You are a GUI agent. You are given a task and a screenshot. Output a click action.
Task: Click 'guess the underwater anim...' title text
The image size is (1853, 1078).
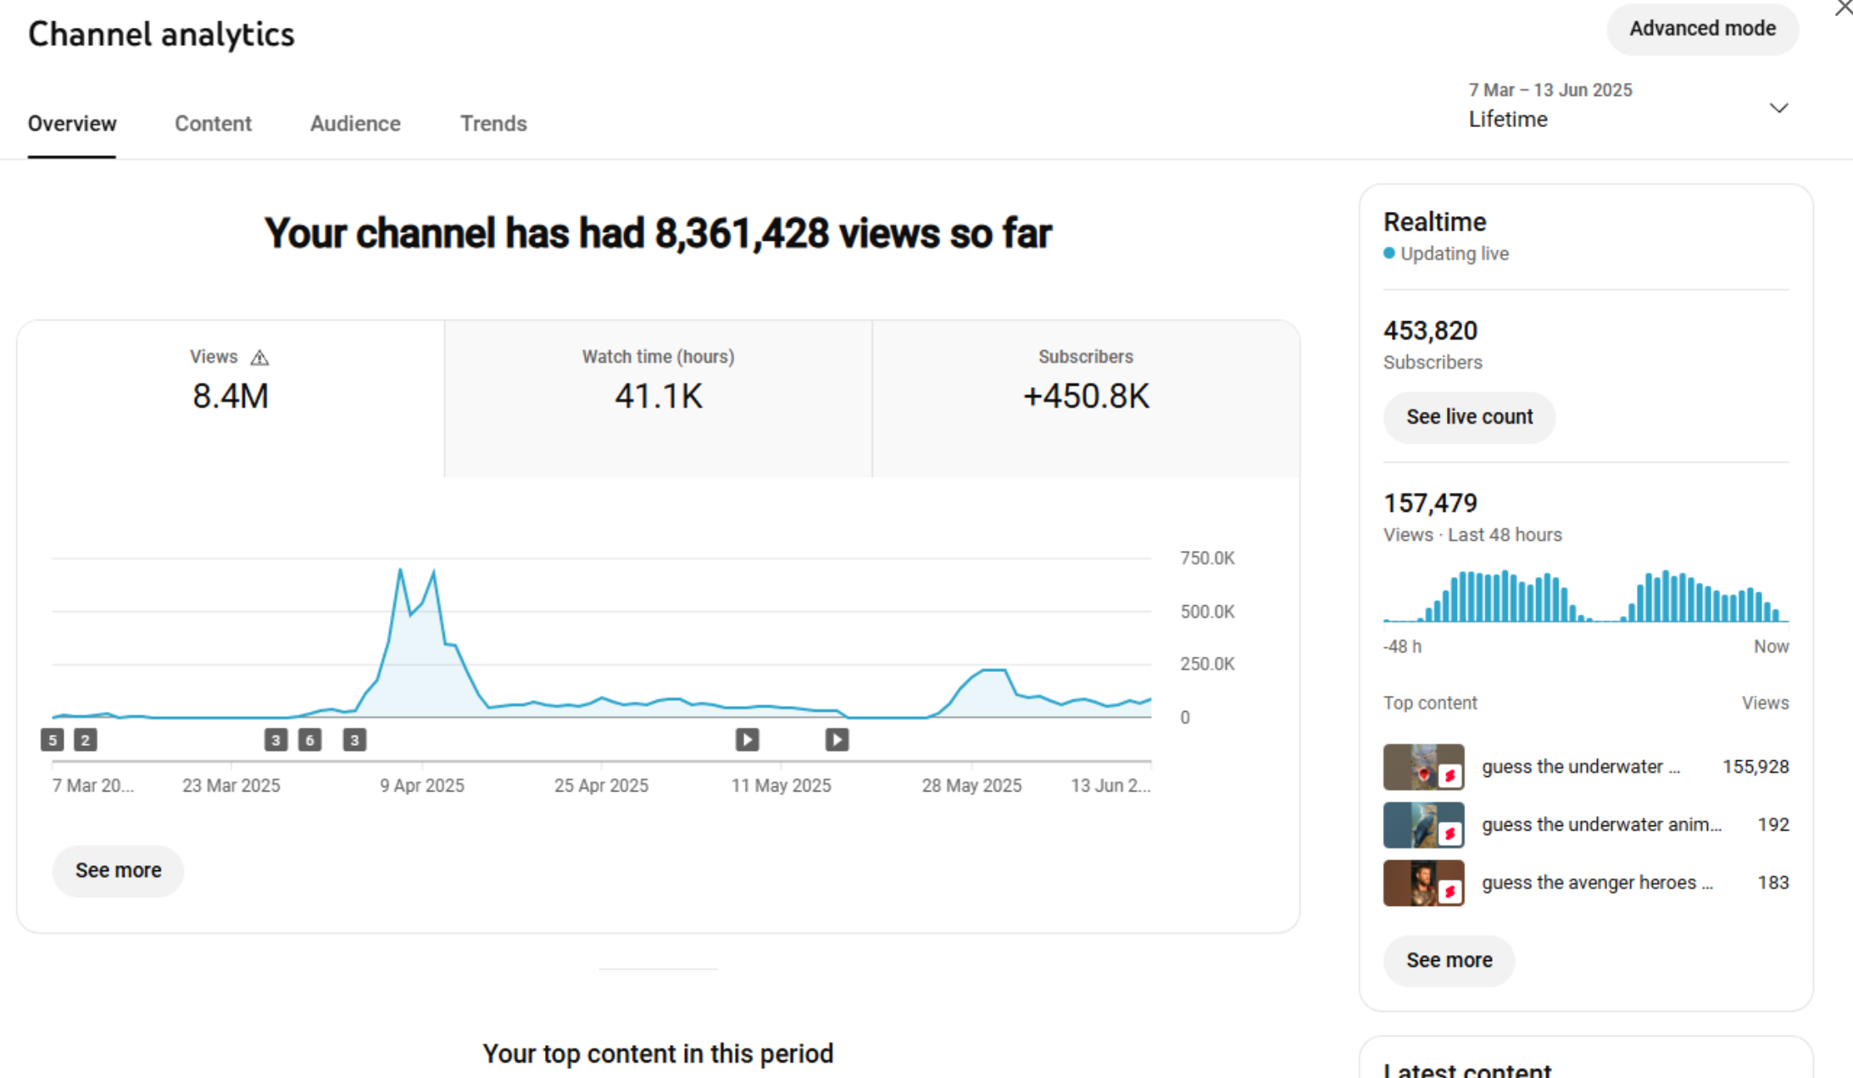[1601, 825]
